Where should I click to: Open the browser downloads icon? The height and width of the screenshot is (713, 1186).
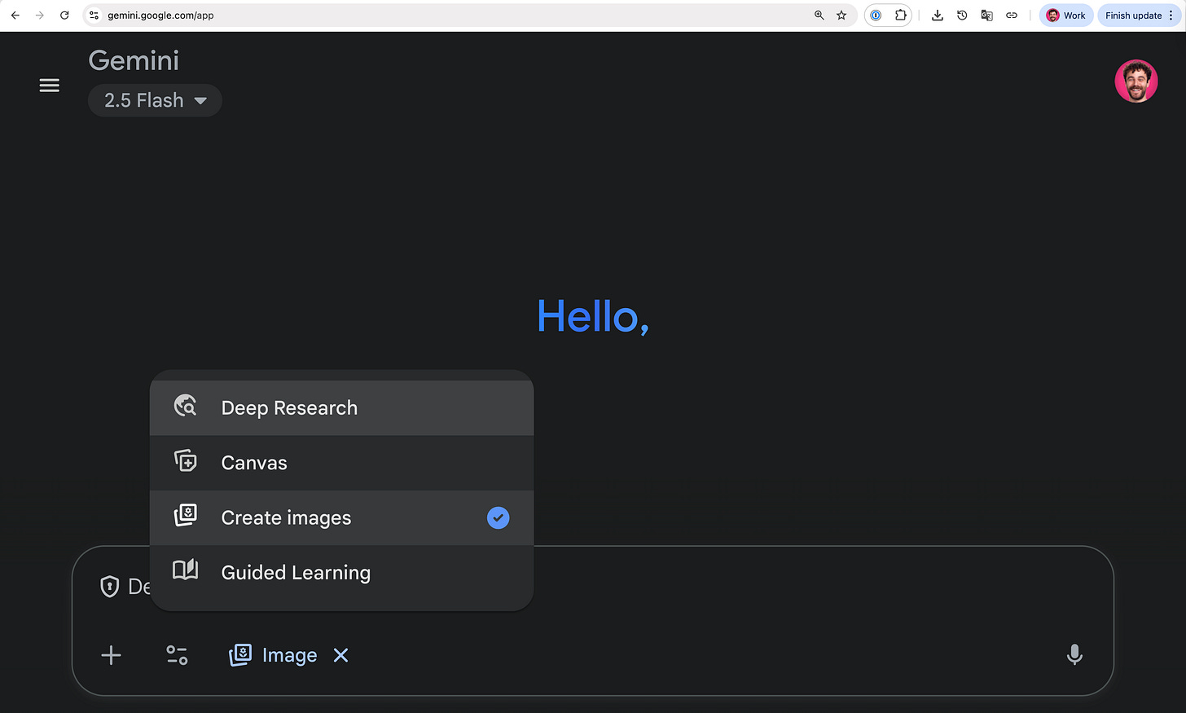[x=938, y=15]
